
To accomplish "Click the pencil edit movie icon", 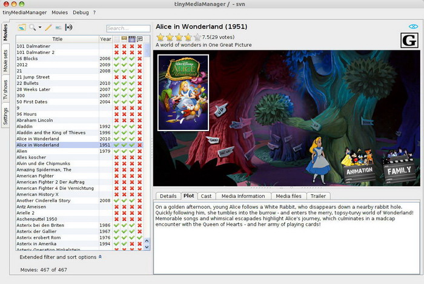I will 48,27.
